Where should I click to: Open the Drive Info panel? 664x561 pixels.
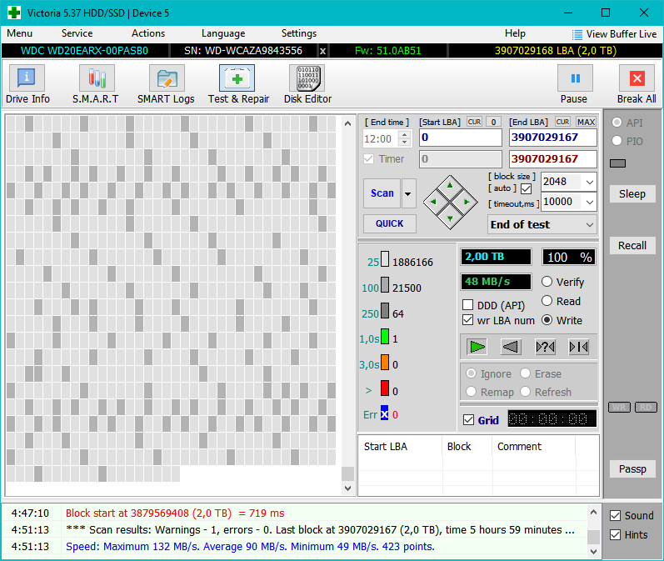pyautogui.click(x=27, y=84)
